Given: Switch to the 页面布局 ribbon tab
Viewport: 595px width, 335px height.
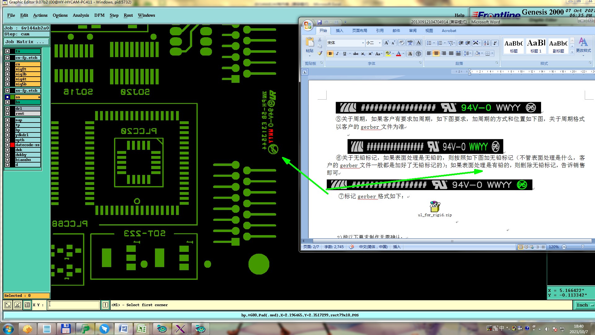Looking at the screenshot, I should pyautogui.click(x=359, y=30).
